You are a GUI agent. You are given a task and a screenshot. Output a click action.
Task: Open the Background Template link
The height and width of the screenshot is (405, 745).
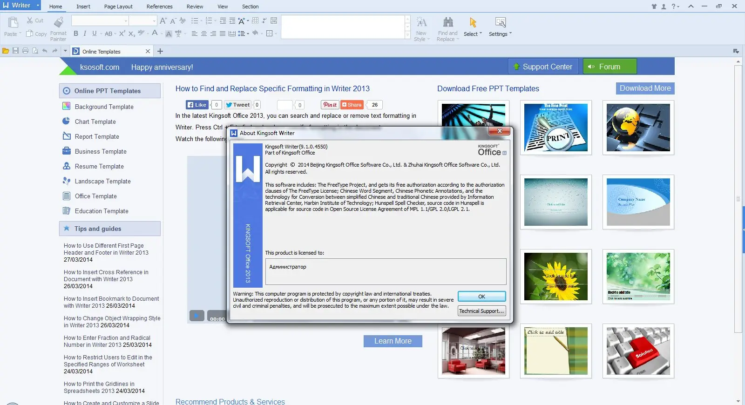pyautogui.click(x=104, y=107)
